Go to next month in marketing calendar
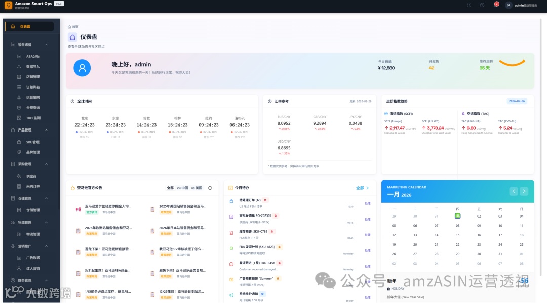Screen dimensions: 547x303 coord(524,191)
